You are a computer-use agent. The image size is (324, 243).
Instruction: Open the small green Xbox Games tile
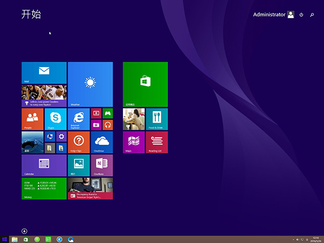(x=108, y=113)
